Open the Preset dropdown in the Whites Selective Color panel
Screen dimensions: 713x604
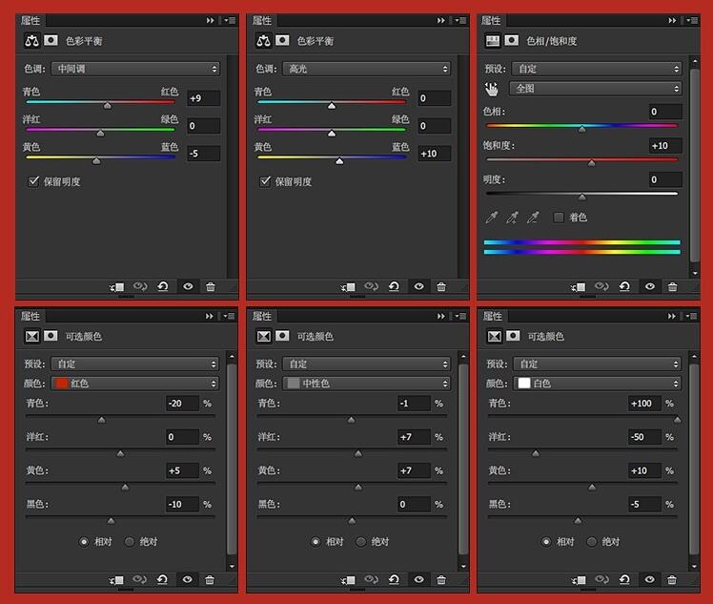598,364
